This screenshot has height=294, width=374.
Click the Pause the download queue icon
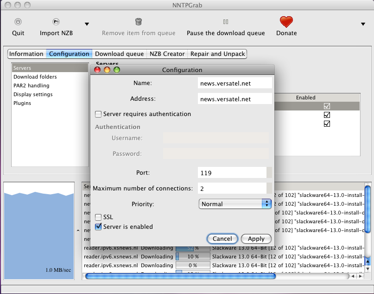226,22
